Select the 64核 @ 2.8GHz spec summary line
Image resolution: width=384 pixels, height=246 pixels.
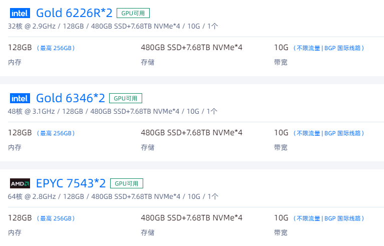click(113, 196)
